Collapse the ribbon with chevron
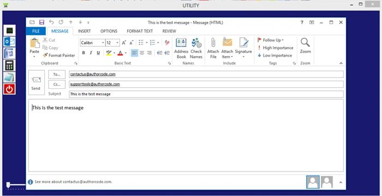The width and height of the screenshot is (382, 196). 341,63
